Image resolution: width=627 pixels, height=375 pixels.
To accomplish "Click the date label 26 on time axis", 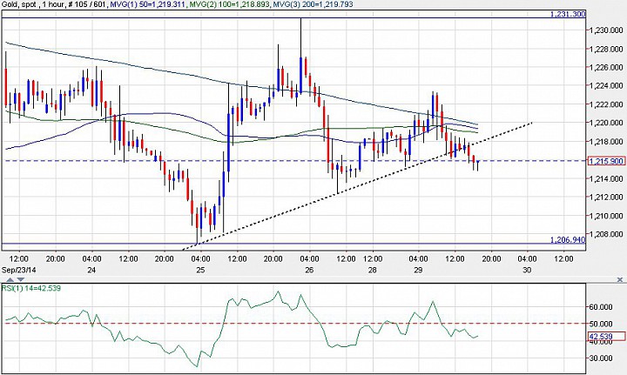I will pos(308,270).
